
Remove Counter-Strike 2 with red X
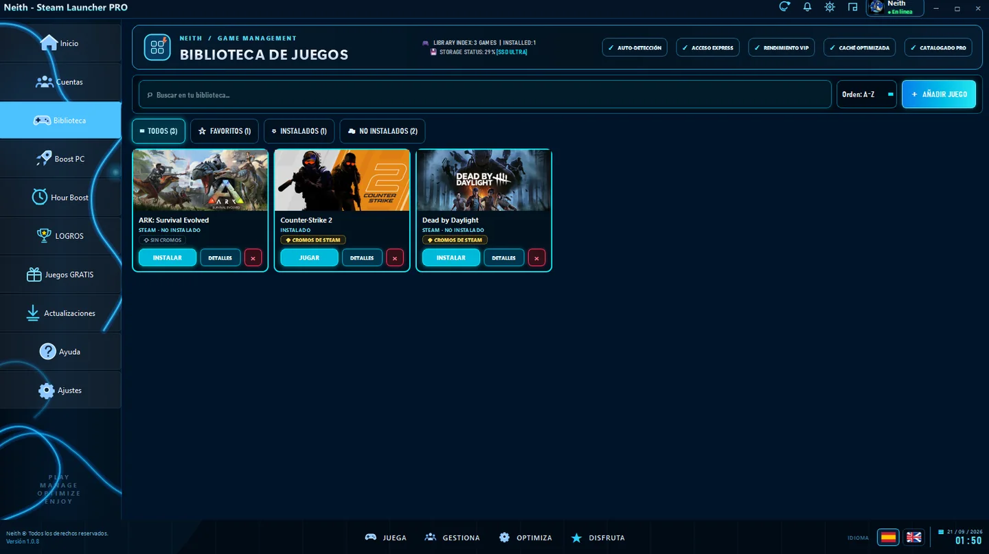click(x=395, y=257)
